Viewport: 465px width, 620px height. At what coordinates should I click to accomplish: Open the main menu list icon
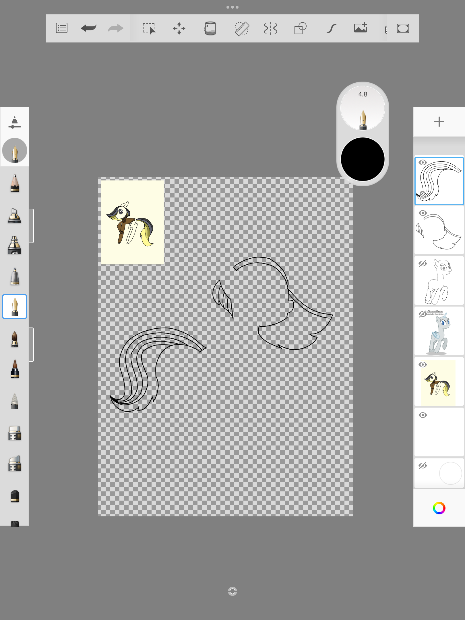click(x=62, y=28)
